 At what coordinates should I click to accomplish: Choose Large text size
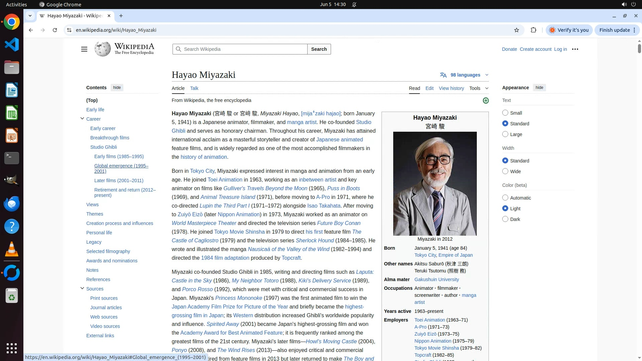pos(505,134)
